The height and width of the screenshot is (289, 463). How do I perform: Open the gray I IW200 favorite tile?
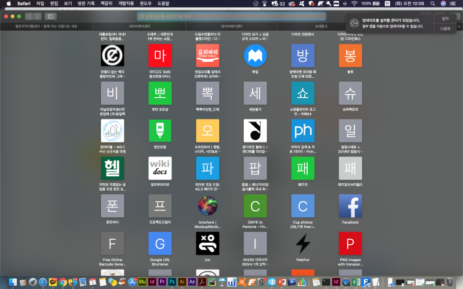[255, 244]
